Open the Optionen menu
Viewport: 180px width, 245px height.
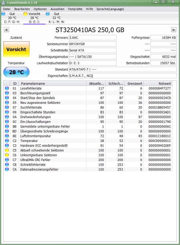40,9
